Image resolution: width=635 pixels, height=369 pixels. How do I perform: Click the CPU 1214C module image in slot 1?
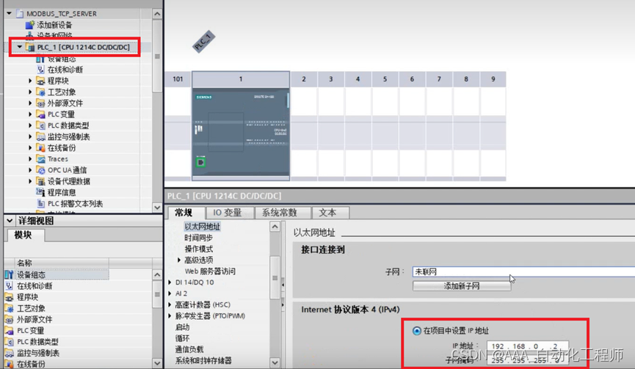pos(241,131)
